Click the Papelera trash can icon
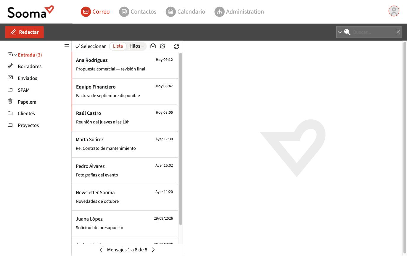 tap(10, 101)
